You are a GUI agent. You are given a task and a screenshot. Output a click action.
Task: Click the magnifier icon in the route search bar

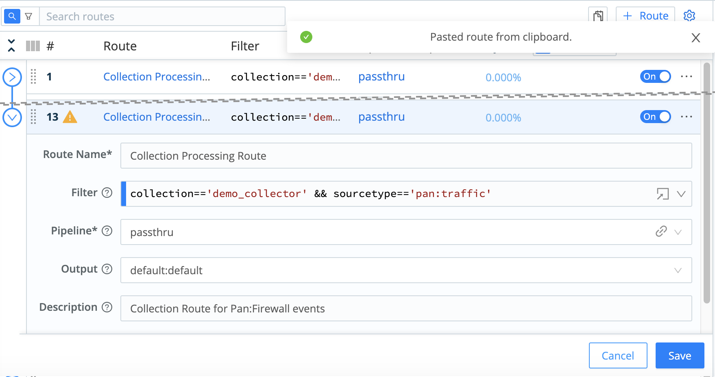point(11,16)
